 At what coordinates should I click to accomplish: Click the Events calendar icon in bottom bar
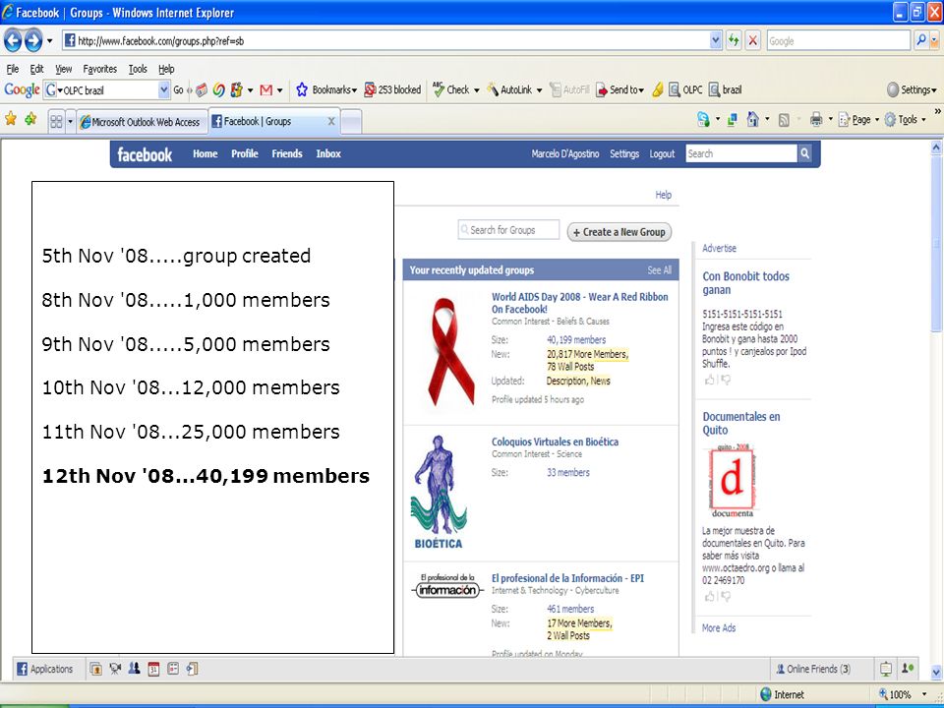(x=153, y=669)
